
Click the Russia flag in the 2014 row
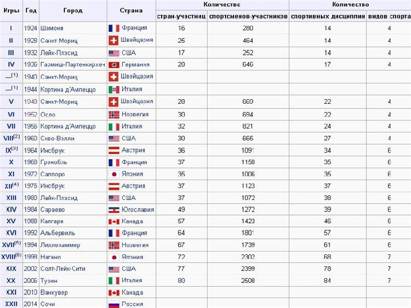[x=114, y=305]
